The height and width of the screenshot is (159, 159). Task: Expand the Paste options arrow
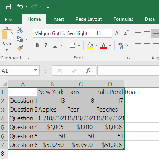pyautogui.click(x=6, y=50)
